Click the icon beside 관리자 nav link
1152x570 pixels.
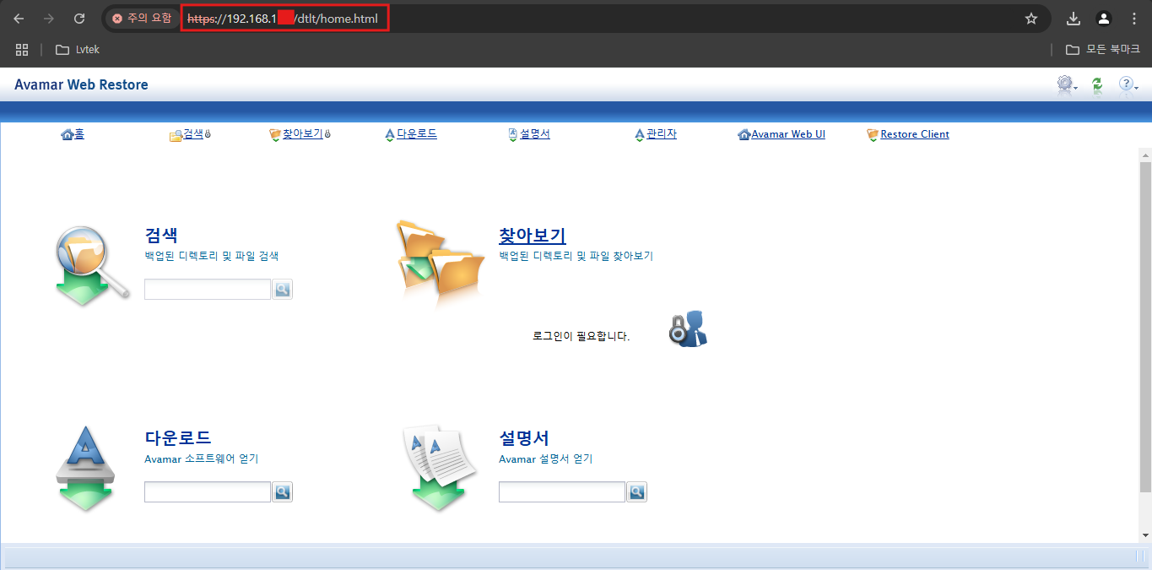640,135
